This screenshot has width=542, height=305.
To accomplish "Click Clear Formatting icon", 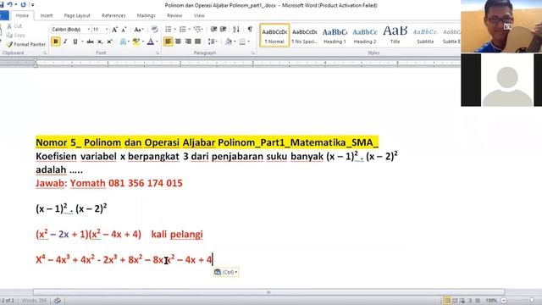I will (154, 30).
